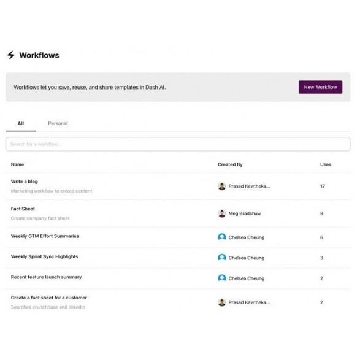Open the Fact Sheet workflow
Viewport: 357px width, 357px height.
23,209
